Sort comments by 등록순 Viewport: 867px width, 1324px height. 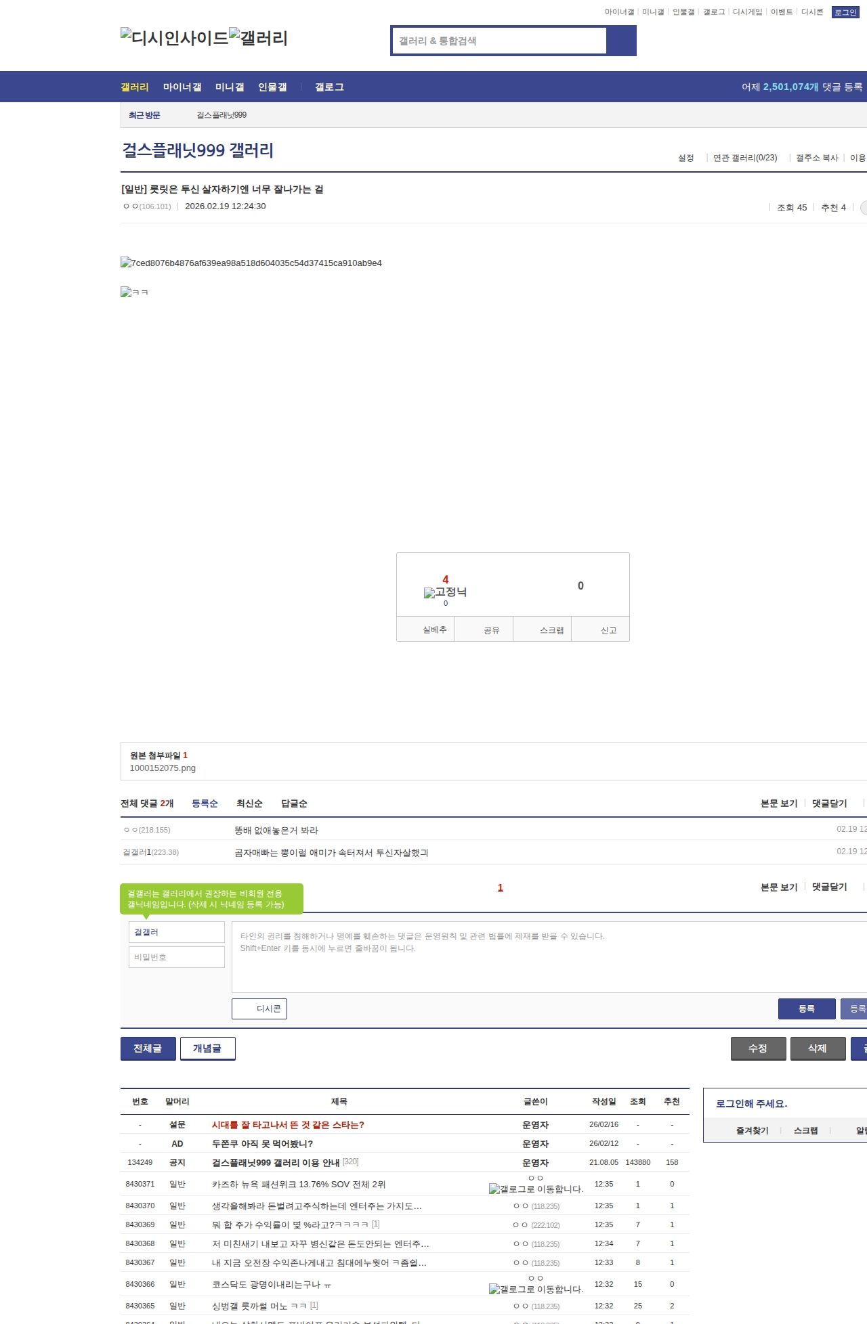(205, 803)
